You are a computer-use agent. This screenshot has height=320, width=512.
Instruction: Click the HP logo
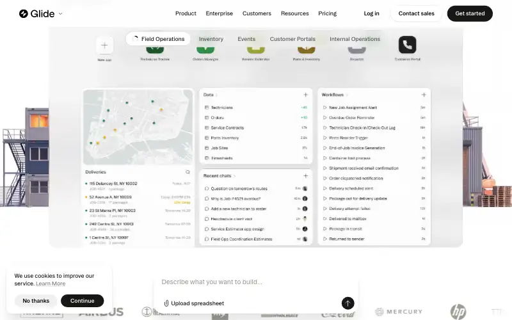tap(458, 312)
